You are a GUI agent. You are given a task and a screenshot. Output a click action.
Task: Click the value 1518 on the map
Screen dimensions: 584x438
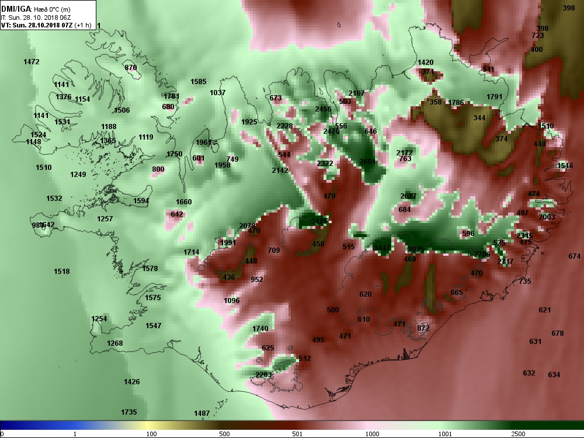(61, 272)
